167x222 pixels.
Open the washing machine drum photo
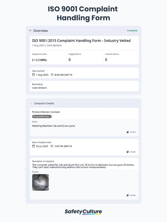[41, 182]
